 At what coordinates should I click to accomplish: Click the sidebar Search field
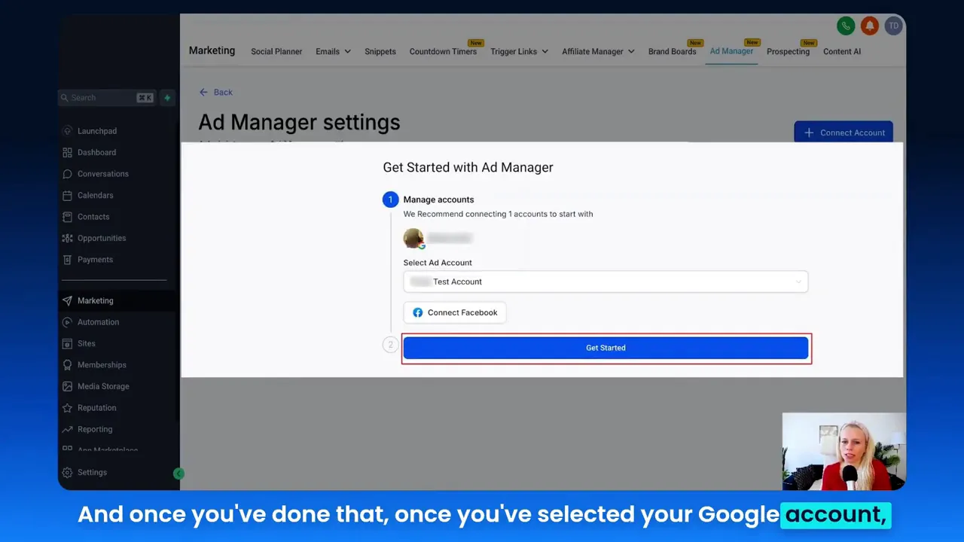click(107, 98)
